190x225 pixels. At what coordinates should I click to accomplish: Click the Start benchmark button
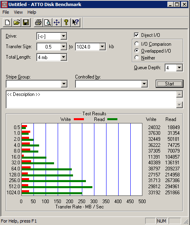169,84
